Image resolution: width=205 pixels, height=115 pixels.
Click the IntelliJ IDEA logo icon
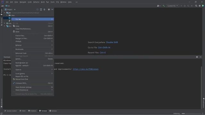pos(3,2)
